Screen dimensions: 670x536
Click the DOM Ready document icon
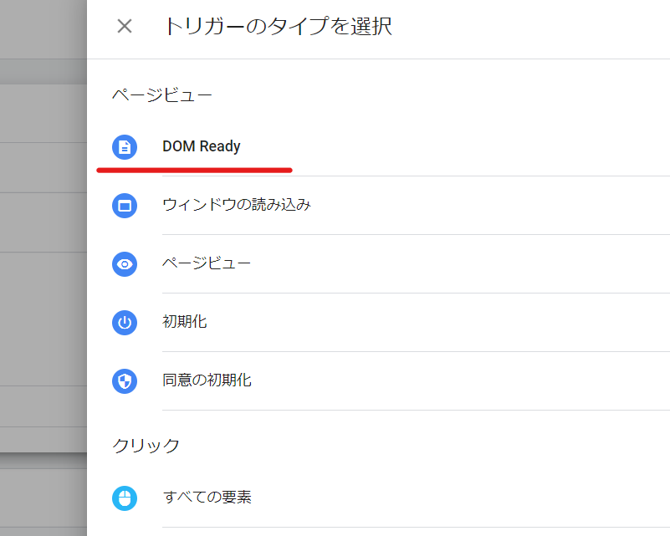tap(125, 147)
